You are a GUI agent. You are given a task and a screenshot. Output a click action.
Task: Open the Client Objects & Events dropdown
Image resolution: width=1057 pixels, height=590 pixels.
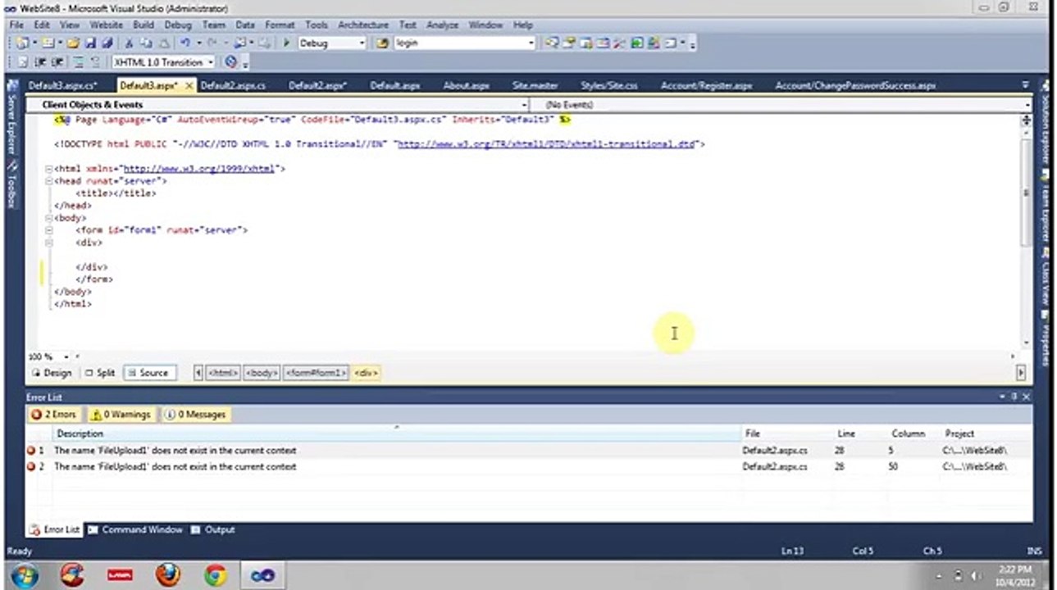coord(525,105)
